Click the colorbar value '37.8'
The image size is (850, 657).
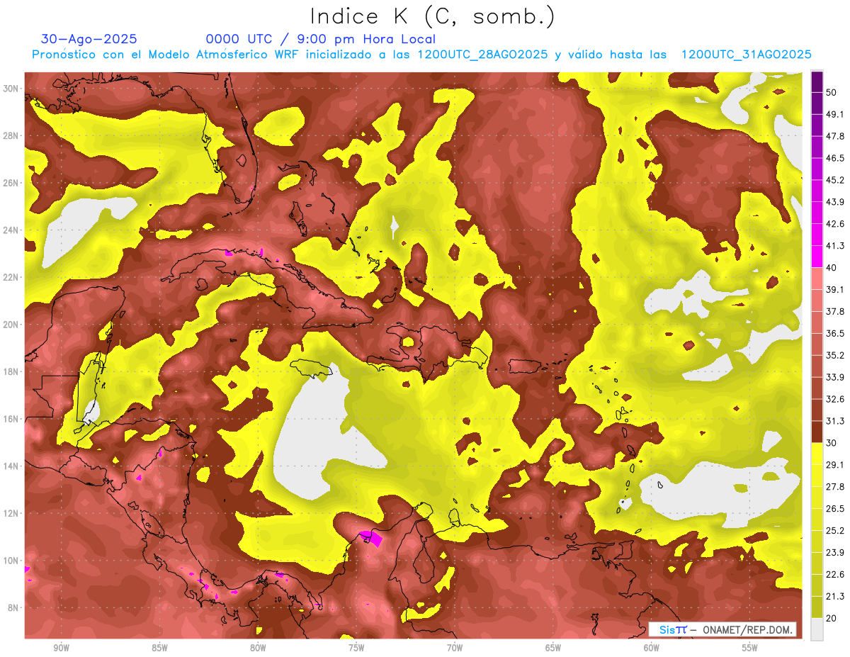click(835, 311)
